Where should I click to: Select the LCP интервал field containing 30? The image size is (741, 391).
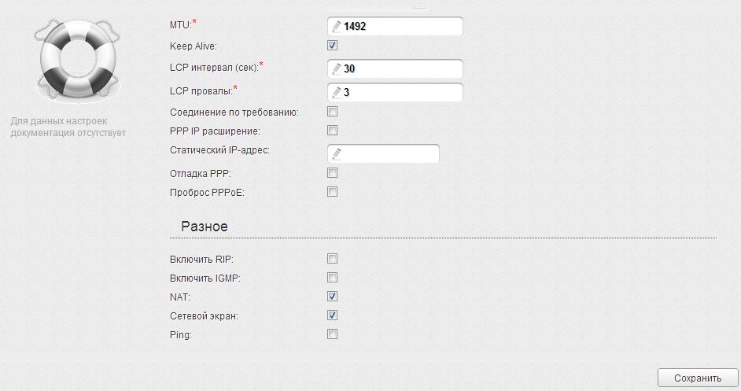[395, 68]
